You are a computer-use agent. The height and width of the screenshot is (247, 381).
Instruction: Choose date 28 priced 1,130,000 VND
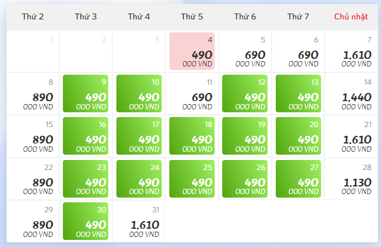tap(351, 178)
